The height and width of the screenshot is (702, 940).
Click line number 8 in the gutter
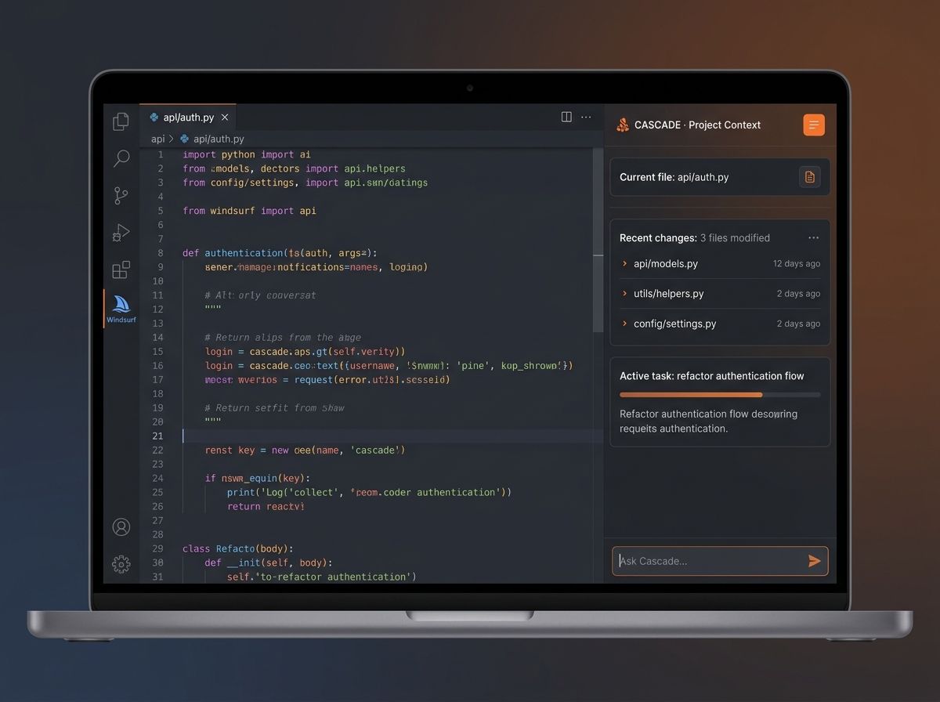tap(161, 253)
